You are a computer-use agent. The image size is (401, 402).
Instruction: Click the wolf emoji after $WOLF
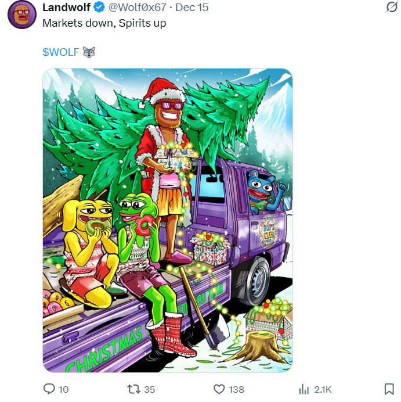(89, 52)
